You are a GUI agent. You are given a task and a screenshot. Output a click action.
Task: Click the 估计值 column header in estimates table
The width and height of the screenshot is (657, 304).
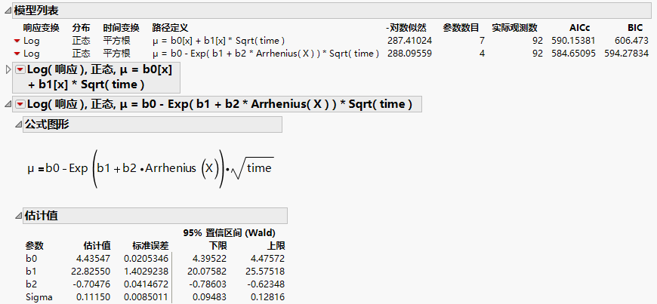click(x=97, y=245)
